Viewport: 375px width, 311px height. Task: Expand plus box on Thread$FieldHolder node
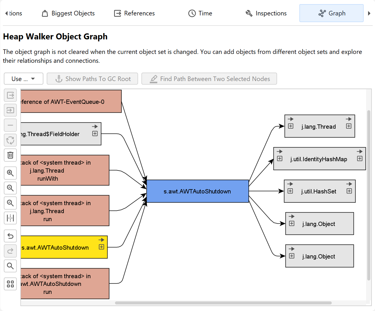(95, 134)
